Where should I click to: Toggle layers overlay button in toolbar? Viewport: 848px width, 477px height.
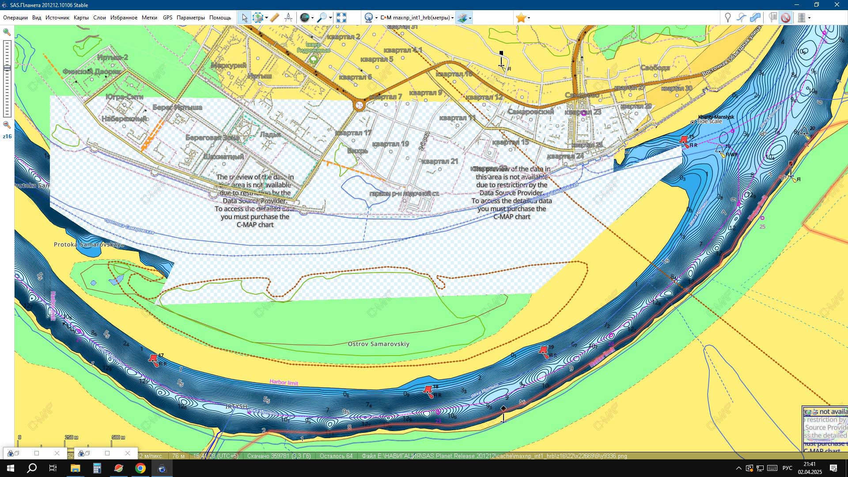(x=462, y=18)
